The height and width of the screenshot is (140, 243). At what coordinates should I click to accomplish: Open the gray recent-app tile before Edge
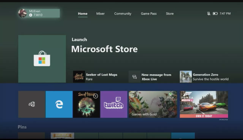32,104
